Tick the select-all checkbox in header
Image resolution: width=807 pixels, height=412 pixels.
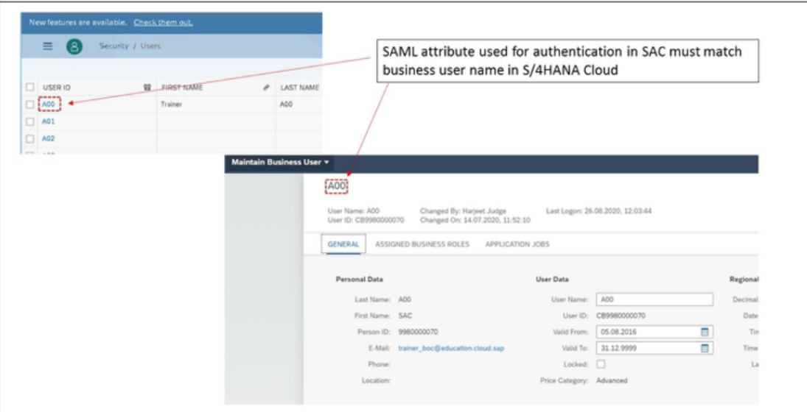tap(30, 88)
